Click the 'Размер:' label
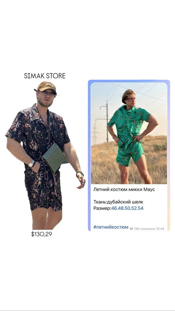The width and height of the screenshot is (175, 311). point(102,208)
